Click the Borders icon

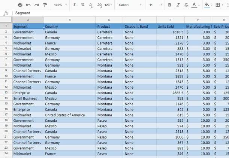(x=218, y=5)
